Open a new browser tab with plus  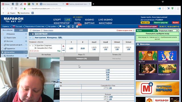pyautogui.click(x=93, y=4)
